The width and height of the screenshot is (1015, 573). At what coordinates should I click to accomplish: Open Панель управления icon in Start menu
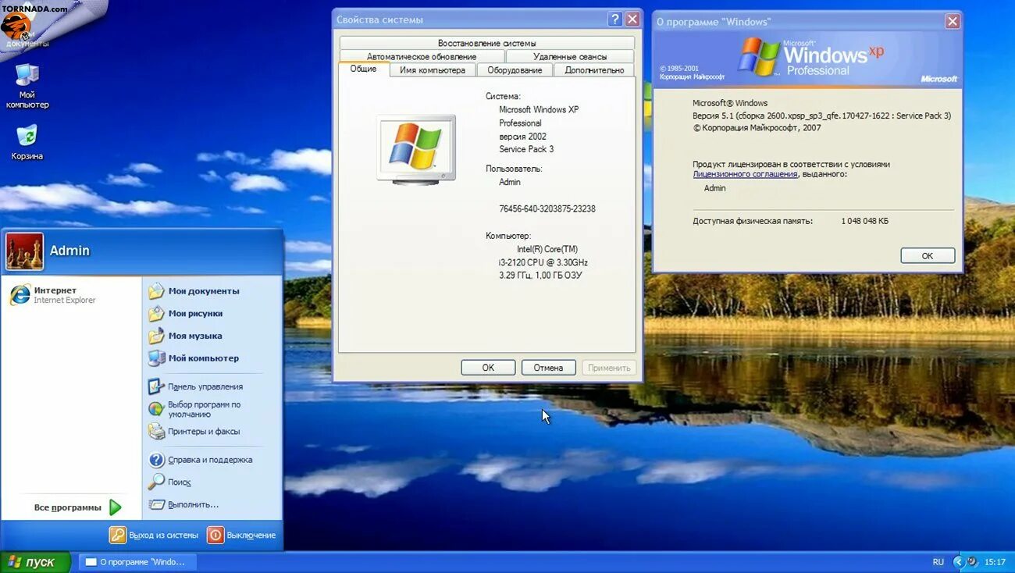(156, 386)
